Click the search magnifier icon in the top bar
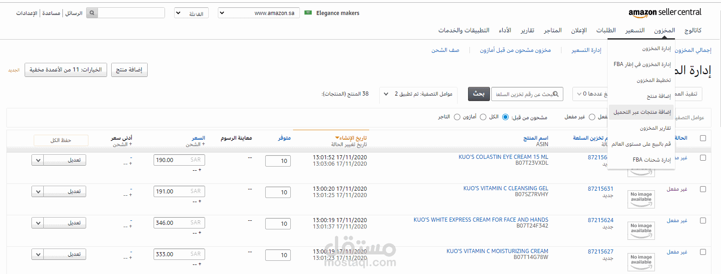 coord(92,13)
